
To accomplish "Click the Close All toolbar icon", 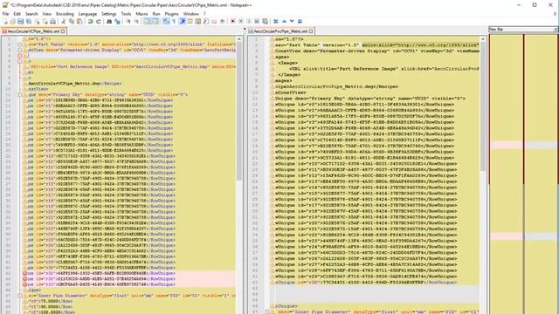I will [x=45, y=21].
